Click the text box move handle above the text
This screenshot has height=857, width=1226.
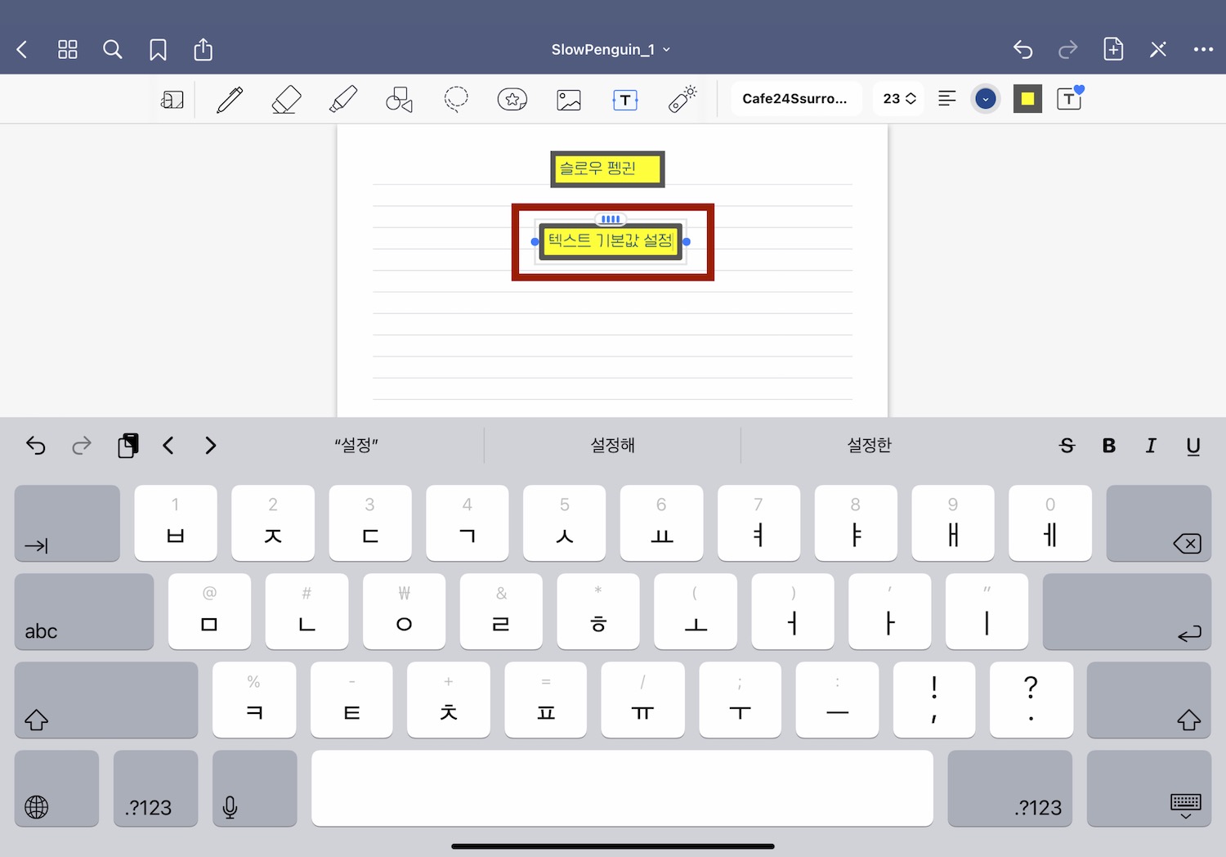coord(611,219)
